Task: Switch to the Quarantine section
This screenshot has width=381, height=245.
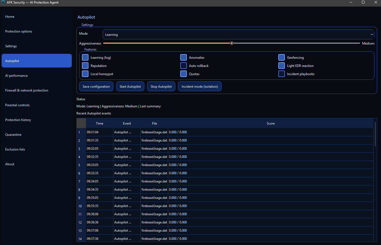Action: (13, 134)
